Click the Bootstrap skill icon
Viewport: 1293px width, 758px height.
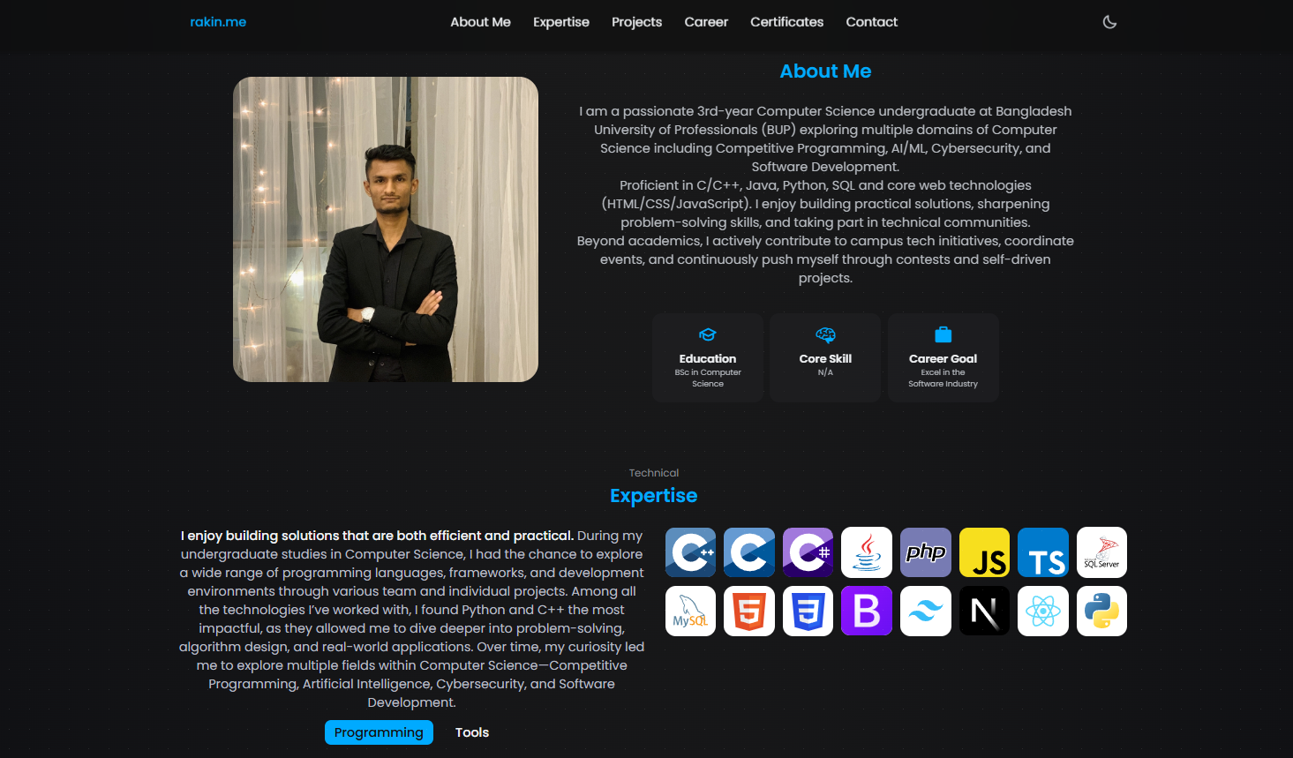pyautogui.click(x=867, y=610)
